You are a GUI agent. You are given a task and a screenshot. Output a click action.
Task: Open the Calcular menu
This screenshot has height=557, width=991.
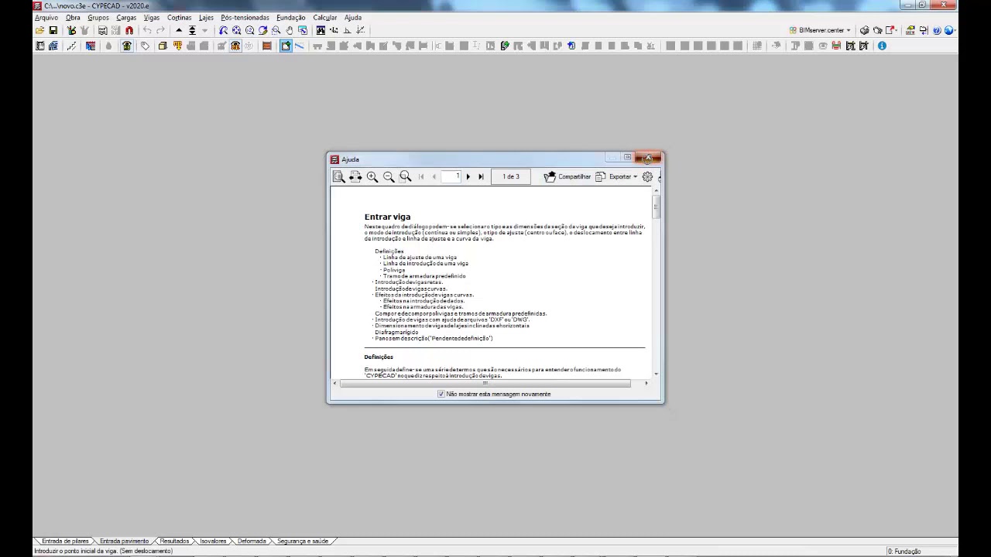pos(325,17)
